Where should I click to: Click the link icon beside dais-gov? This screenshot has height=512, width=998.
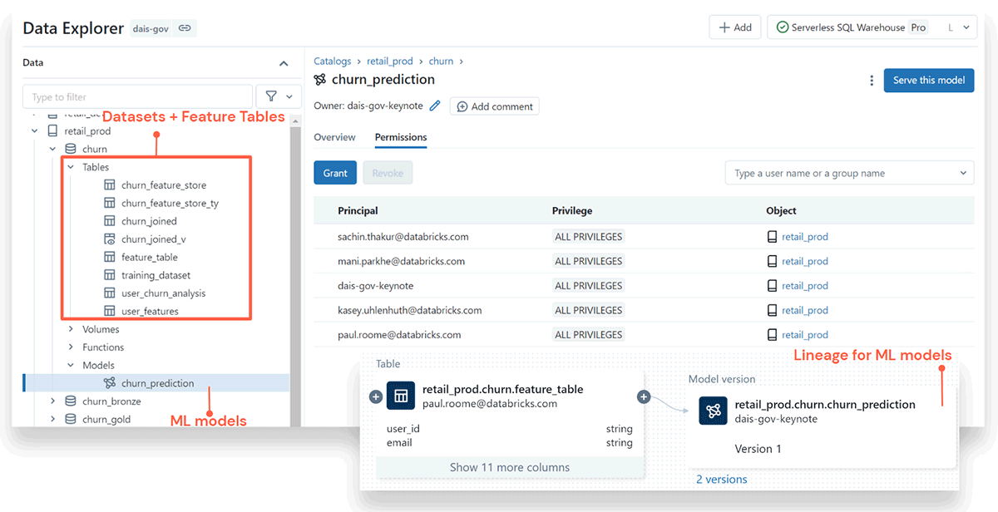(185, 27)
